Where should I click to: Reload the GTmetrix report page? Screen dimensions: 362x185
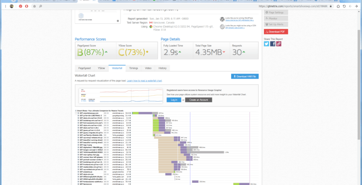point(344,6)
